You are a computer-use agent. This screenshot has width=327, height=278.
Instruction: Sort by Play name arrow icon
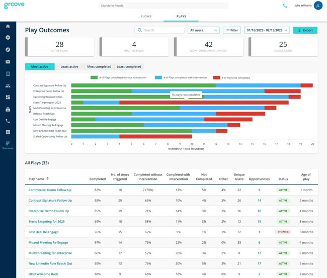(x=48, y=178)
